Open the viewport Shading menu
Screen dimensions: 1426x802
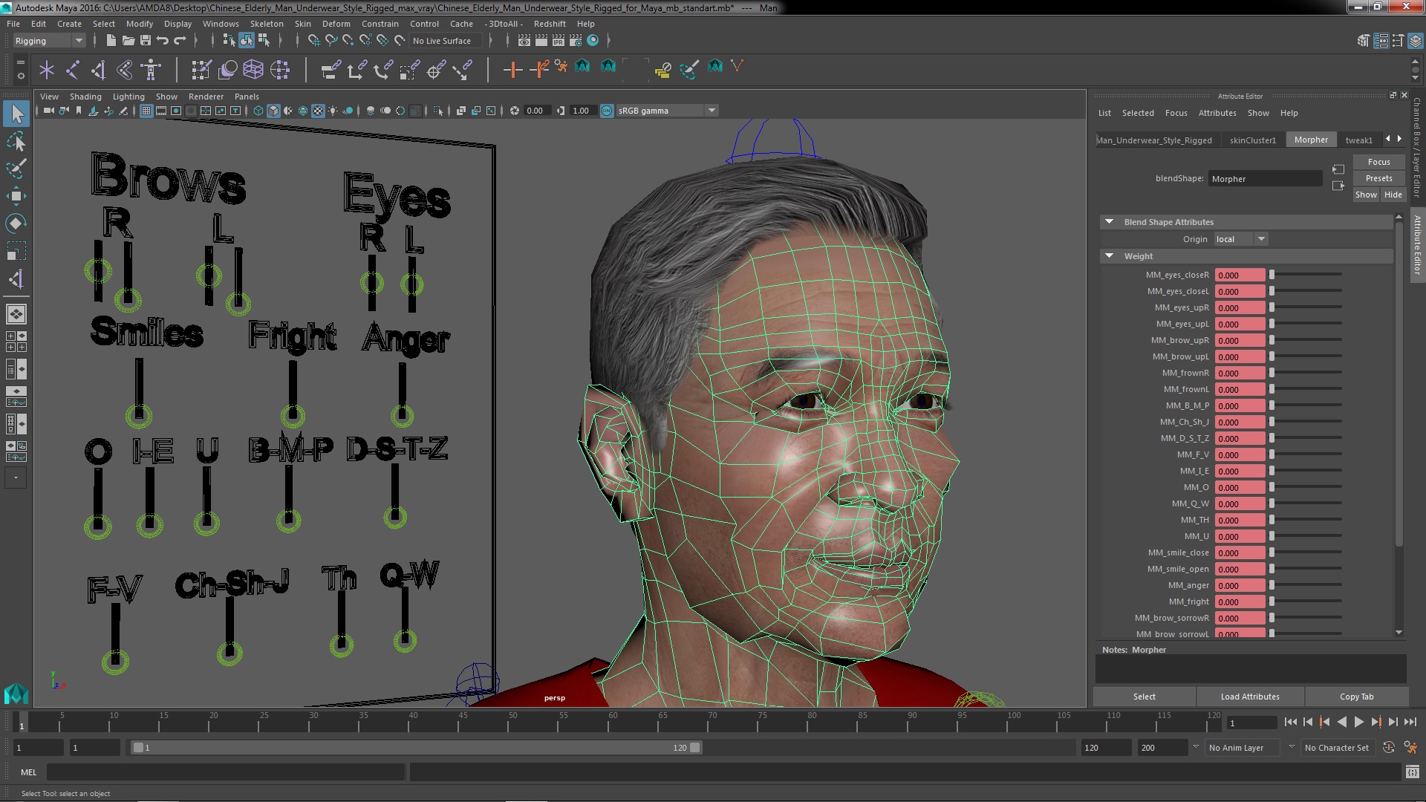point(85,97)
